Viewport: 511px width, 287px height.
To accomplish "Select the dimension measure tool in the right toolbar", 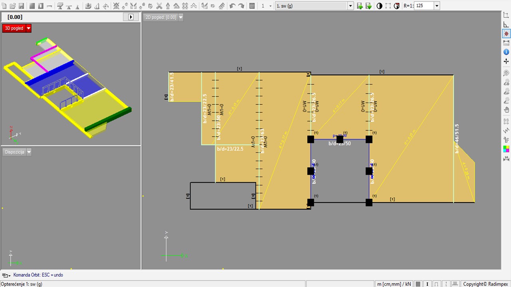I will point(506,43).
